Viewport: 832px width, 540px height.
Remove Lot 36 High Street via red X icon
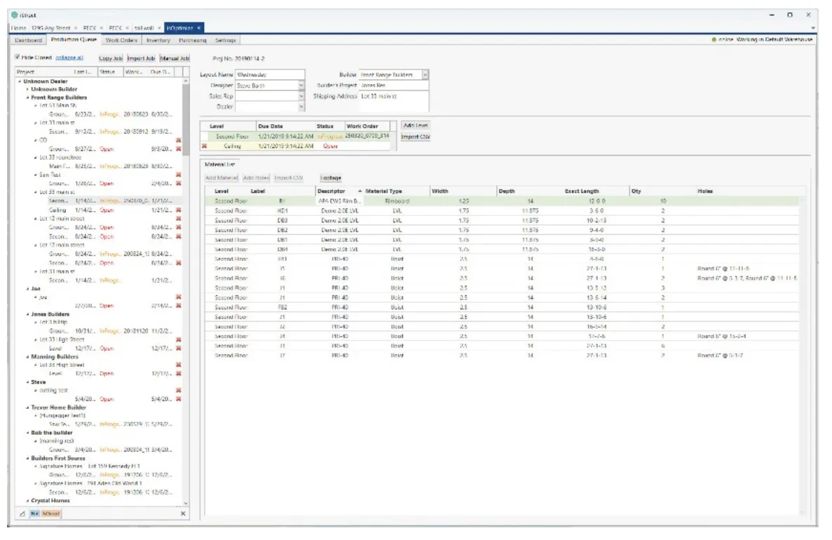(179, 363)
